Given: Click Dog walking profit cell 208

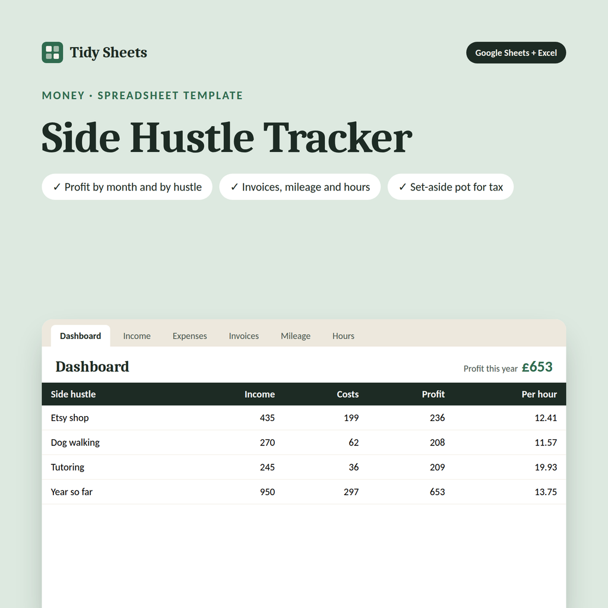Looking at the screenshot, I should tap(438, 442).
